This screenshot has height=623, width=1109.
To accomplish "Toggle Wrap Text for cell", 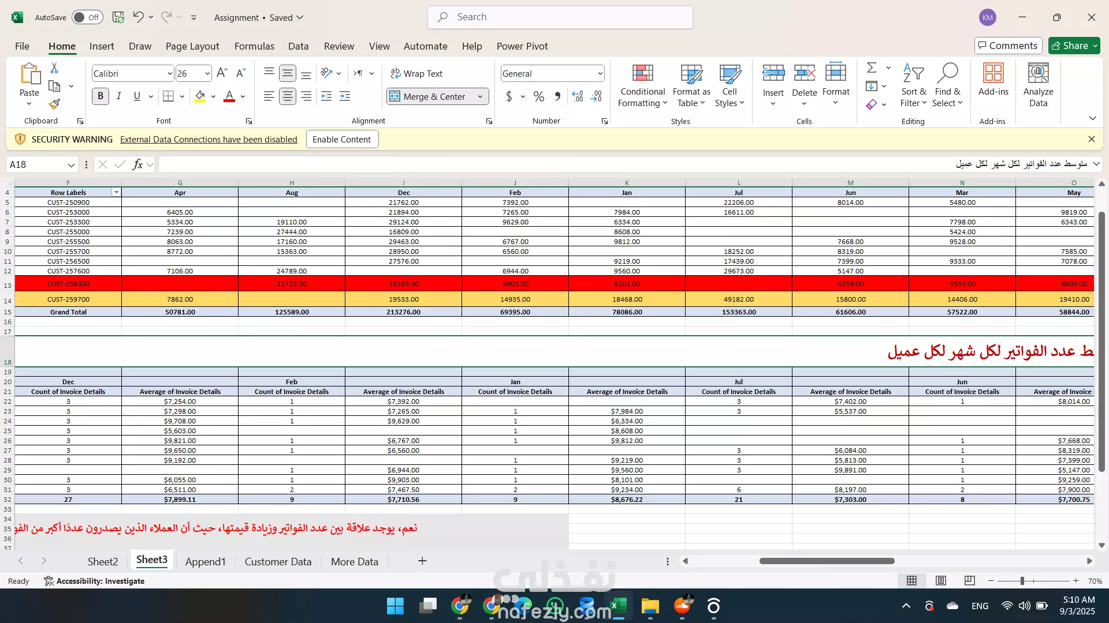I will point(416,73).
